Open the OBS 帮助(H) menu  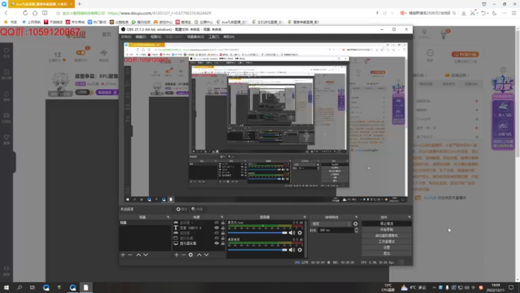point(229,37)
